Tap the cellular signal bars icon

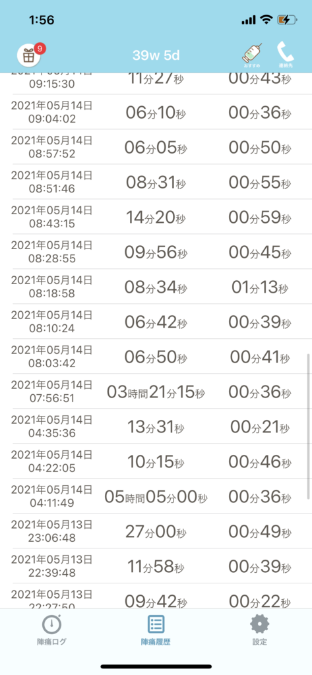pyautogui.click(x=249, y=20)
